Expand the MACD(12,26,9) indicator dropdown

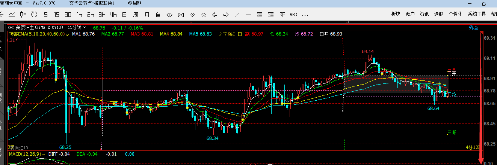(44, 154)
